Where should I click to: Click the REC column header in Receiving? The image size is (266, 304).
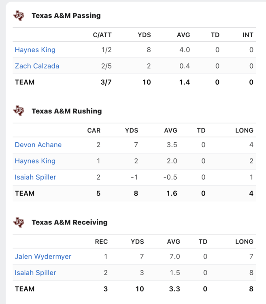point(101,242)
